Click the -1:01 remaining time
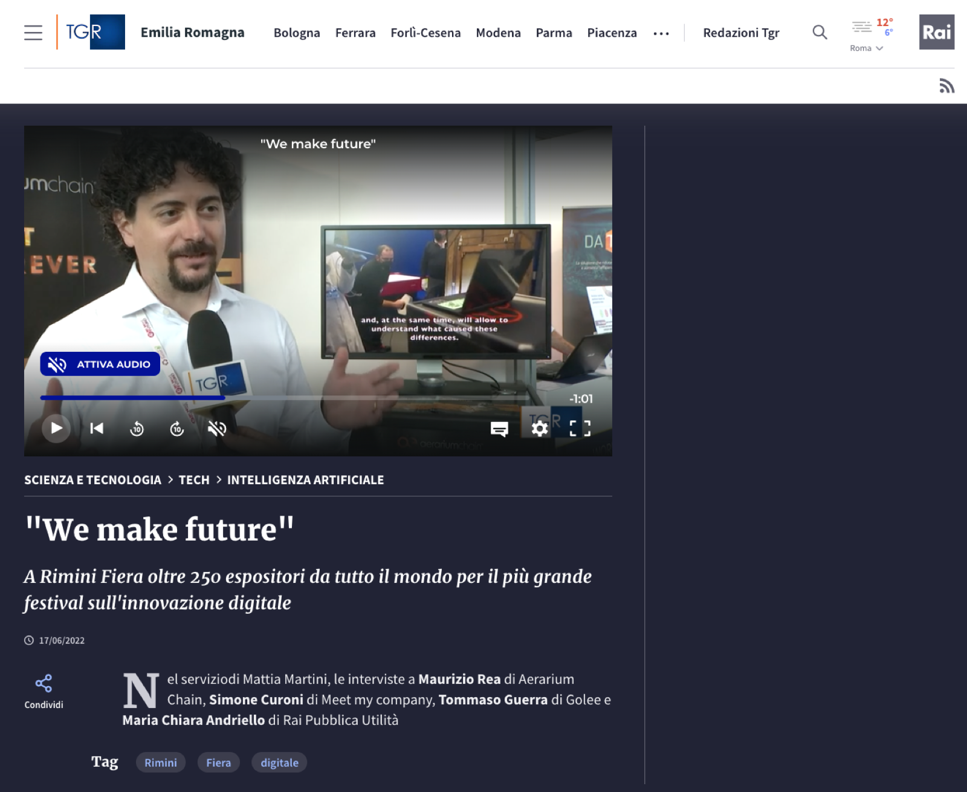Viewport: 967px width, 792px height. click(x=581, y=399)
